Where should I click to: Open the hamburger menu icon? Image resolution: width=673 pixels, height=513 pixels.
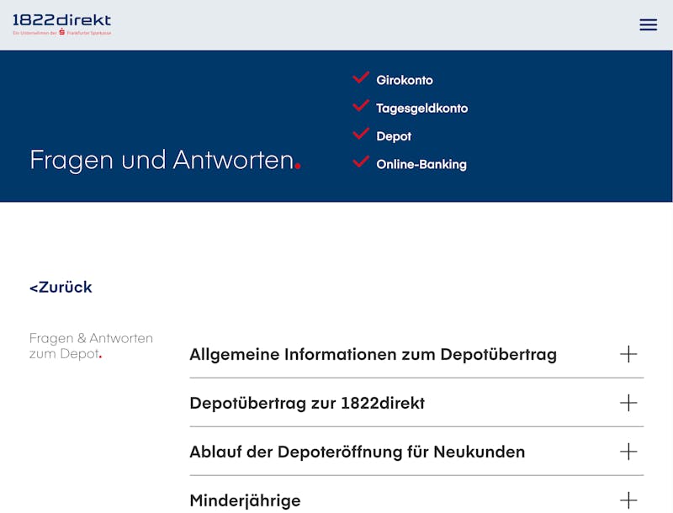[648, 24]
